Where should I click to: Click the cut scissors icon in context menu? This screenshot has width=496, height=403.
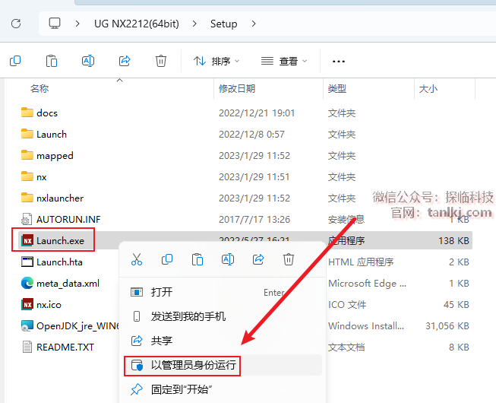[137, 260]
